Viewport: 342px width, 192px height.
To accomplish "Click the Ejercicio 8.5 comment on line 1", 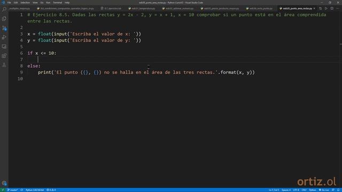I will click(x=177, y=18).
